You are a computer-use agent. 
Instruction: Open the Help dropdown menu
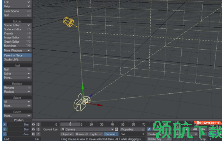(x=17, y=6)
